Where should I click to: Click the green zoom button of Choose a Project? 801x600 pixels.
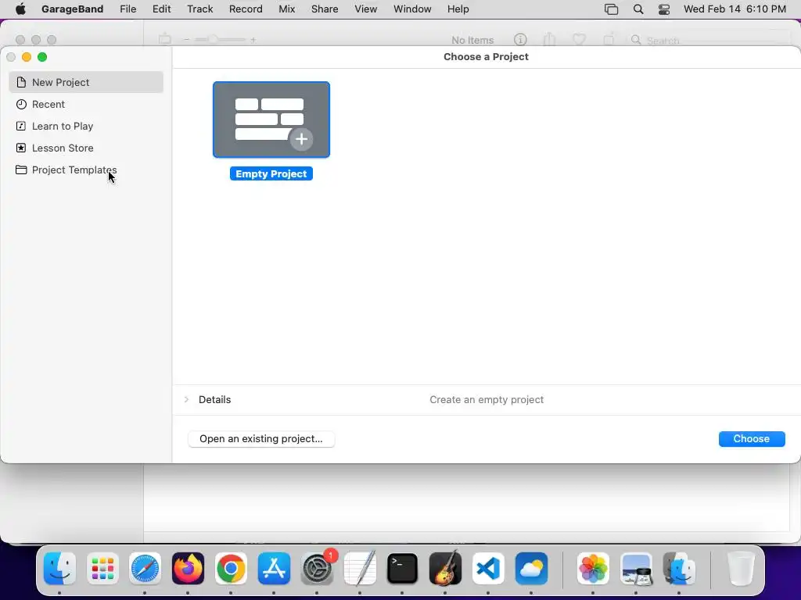(42, 57)
